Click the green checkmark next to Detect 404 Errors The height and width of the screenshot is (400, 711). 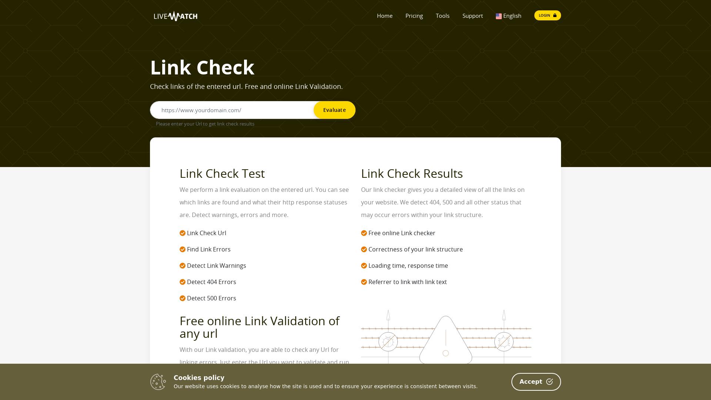[x=182, y=282]
